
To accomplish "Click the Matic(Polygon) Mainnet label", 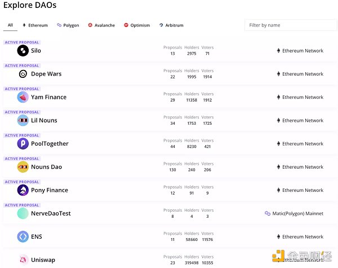I will tap(297, 213).
